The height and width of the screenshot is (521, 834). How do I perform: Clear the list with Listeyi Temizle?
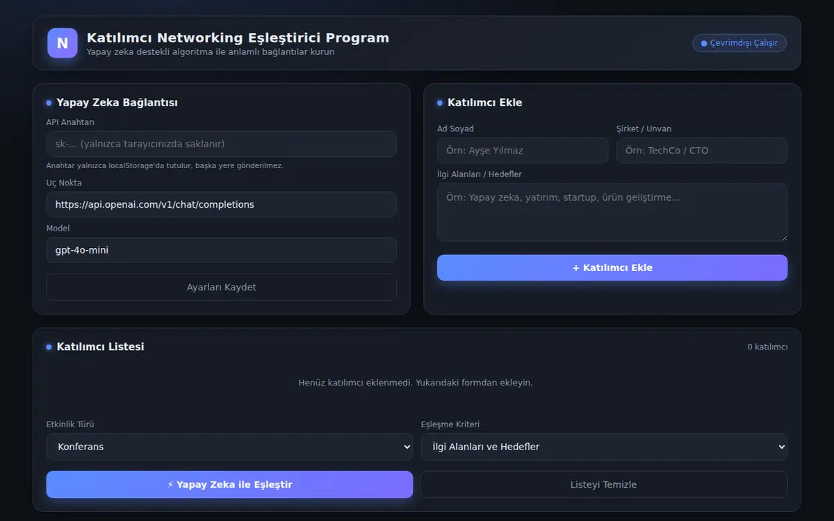coord(603,484)
